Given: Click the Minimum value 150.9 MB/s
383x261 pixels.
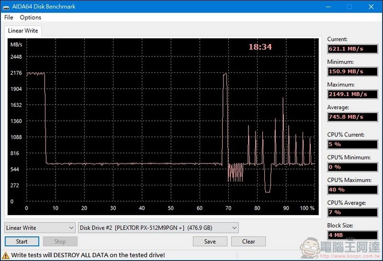Looking at the screenshot, I should 352,72.
